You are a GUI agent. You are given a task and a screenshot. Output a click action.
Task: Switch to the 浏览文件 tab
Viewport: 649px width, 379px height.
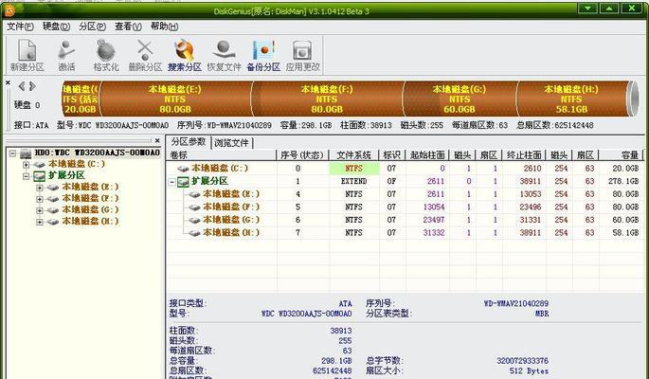point(232,143)
